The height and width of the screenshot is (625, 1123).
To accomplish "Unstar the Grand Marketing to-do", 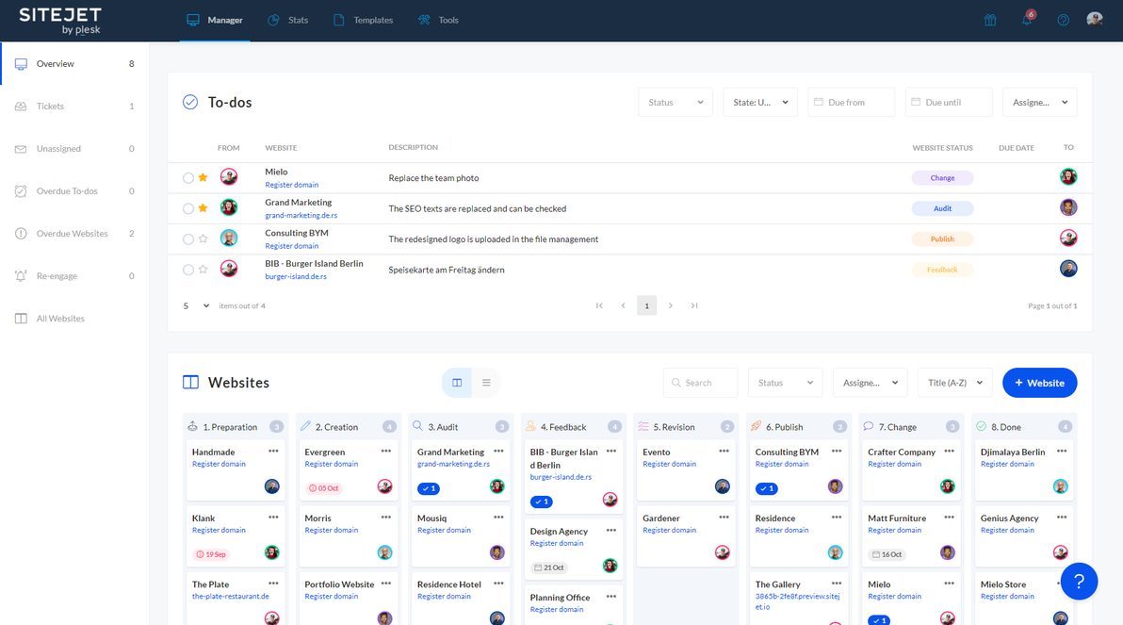I will click(x=203, y=207).
